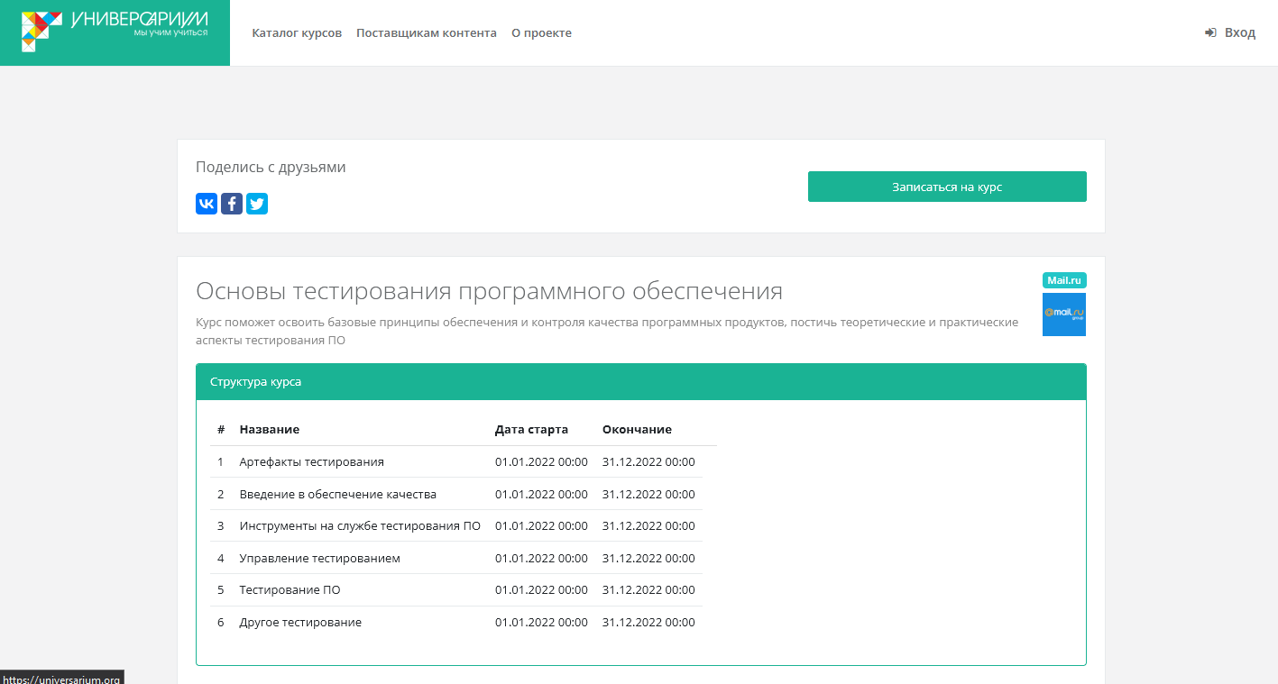The image size is (1278, 684).
Task: Open Каталог курсов menu item
Action: point(297,32)
